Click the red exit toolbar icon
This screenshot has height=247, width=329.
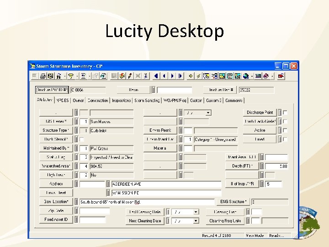click(x=281, y=76)
